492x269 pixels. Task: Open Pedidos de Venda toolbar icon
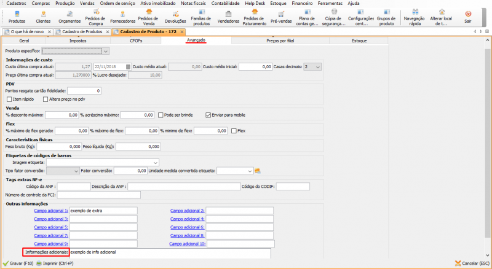tap(148, 17)
